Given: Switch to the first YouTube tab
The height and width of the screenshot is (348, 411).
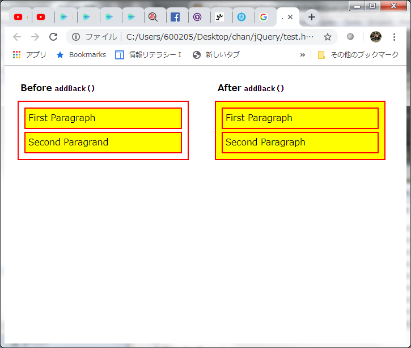Looking at the screenshot, I should (x=19, y=17).
